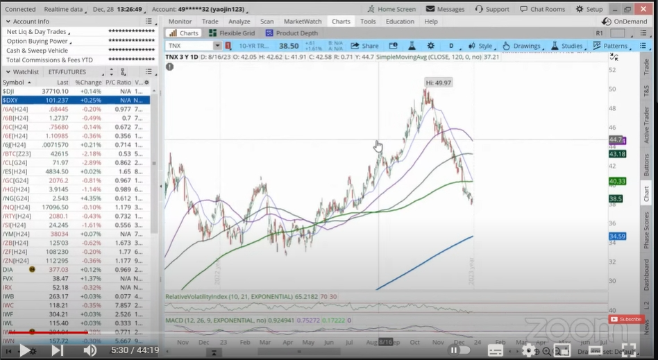
Task: Open the Home Screen
Action: coord(391,9)
